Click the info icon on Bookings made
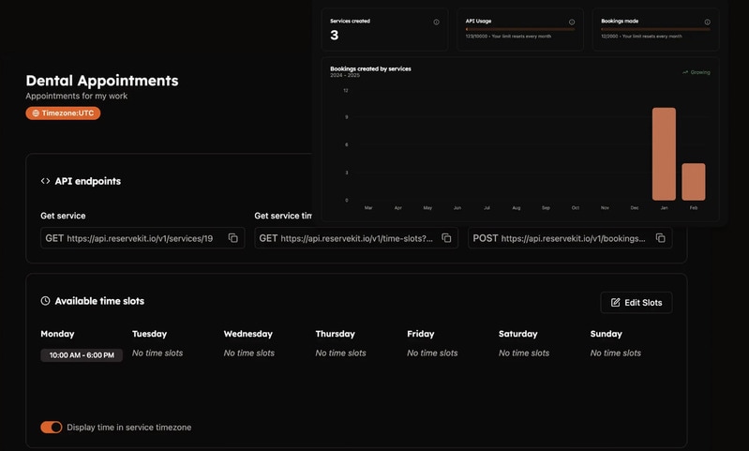This screenshot has width=749, height=451. click(x=707, y=22)
